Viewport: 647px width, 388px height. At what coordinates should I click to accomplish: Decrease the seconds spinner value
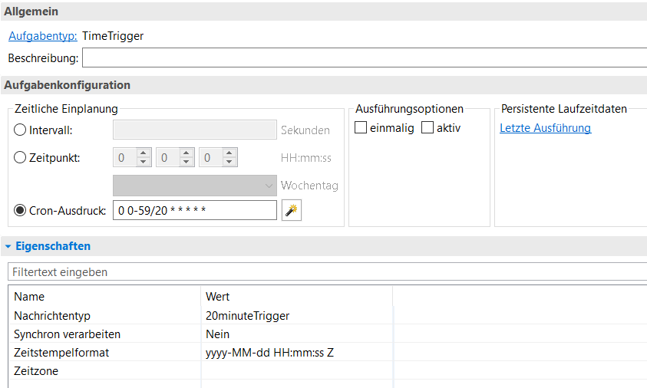point(229,162)
